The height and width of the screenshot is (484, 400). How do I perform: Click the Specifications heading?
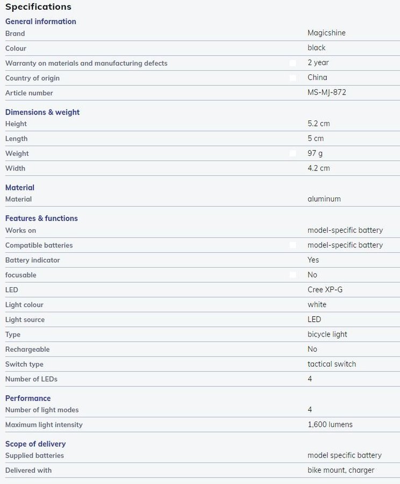click(x=38, y=7)
